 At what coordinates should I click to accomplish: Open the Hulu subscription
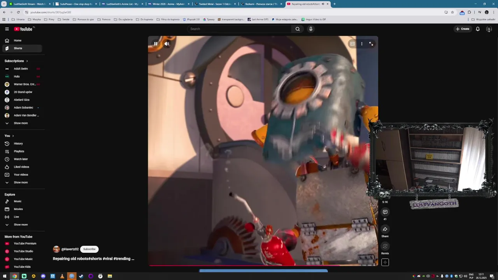(22, 77)
